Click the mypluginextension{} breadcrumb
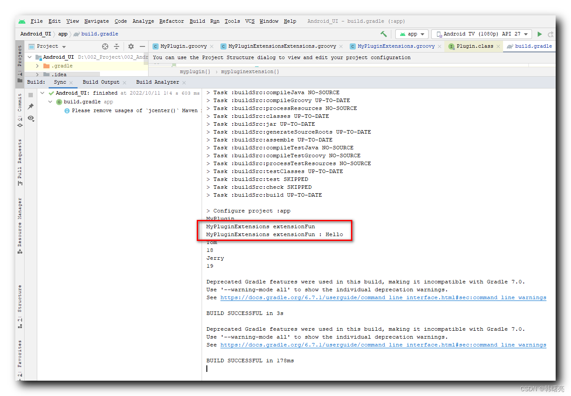The width and height of the screenshot is (571, 396). (250, 71)
